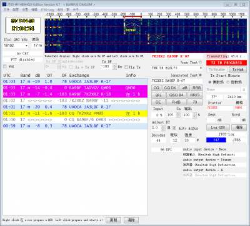250x226 pixels.
Task: Select the Generated Text radio button
Action: click(201, 75)
